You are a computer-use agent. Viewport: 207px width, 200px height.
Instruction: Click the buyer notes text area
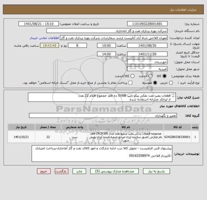(x=102, y=154)
